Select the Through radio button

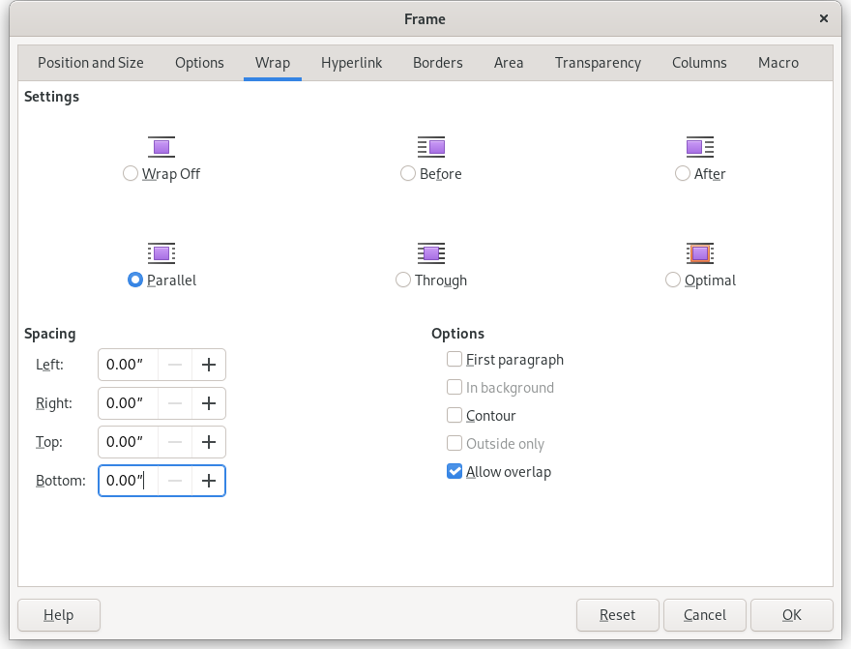(403, 280)
